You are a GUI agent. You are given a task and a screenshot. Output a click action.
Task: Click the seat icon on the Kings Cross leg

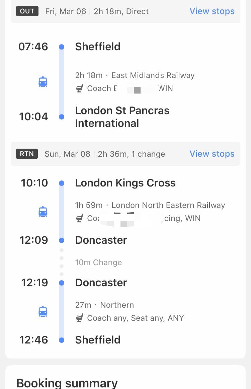(79, 218)
